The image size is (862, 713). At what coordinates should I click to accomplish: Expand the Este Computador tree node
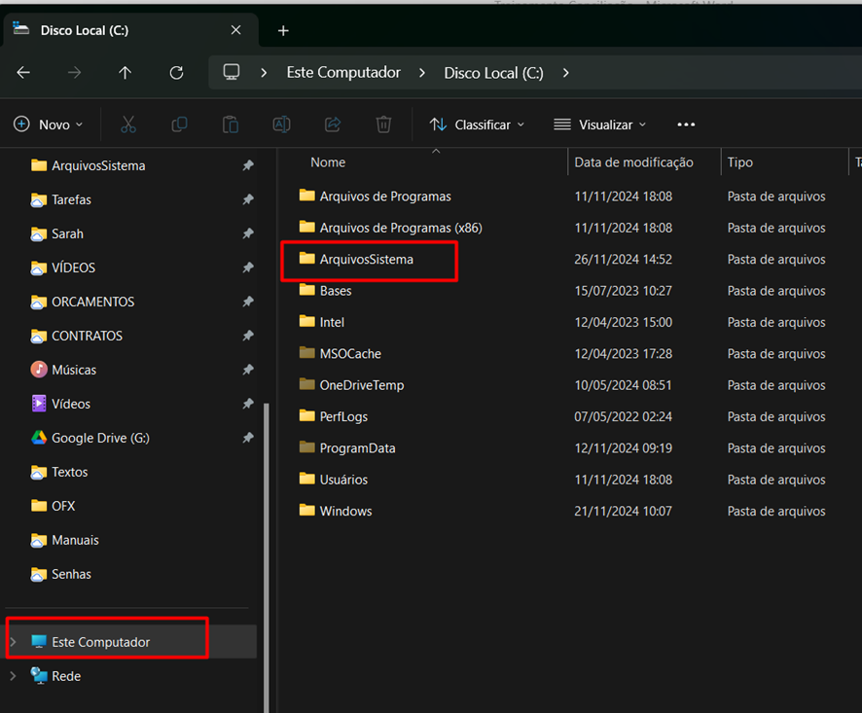[13, 642]
